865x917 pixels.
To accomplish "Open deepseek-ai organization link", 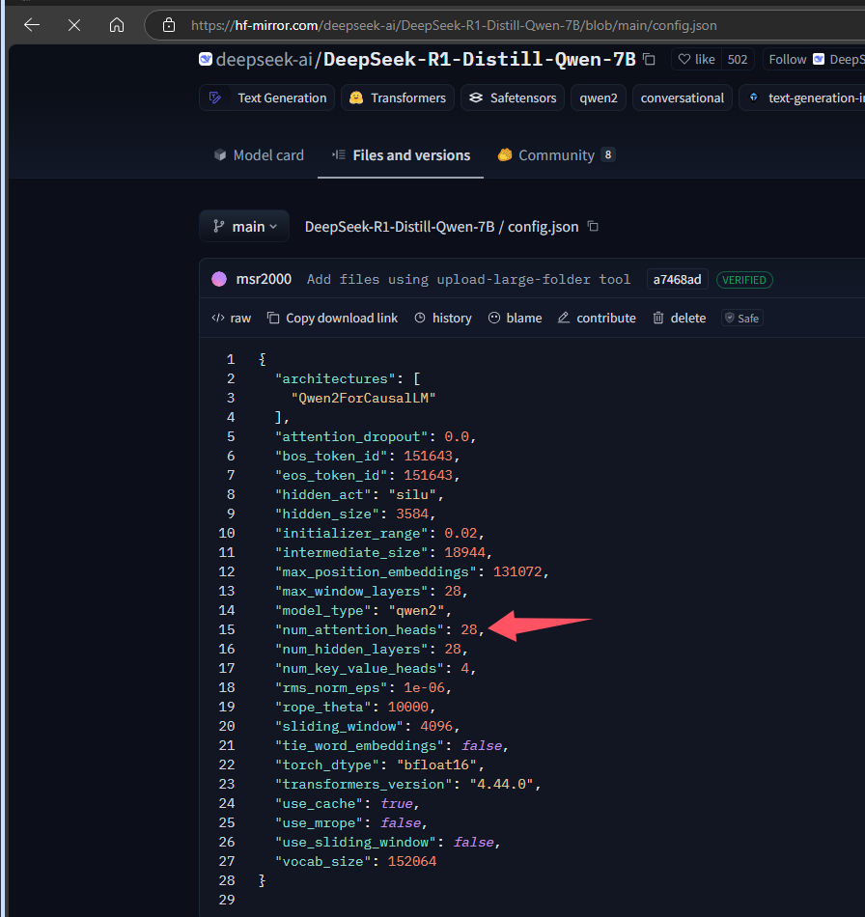I will 265,59.
